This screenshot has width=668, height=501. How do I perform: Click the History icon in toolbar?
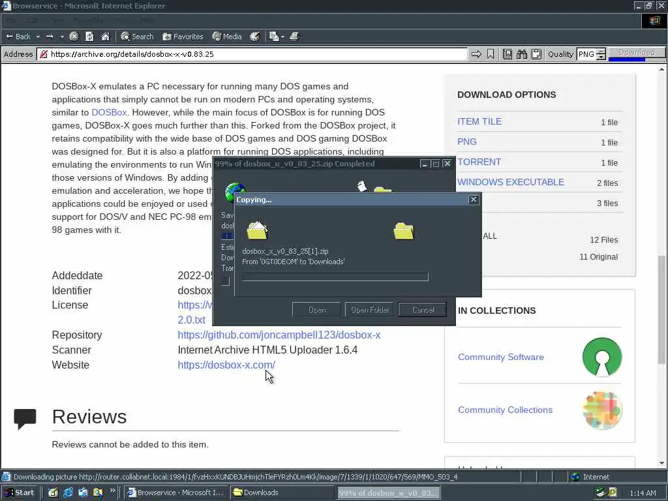point(255,37)
